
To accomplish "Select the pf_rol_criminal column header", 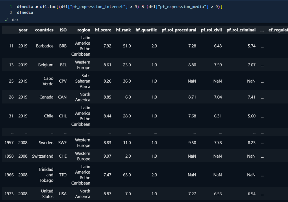I will pyautogui.click(x=241, y=30).
